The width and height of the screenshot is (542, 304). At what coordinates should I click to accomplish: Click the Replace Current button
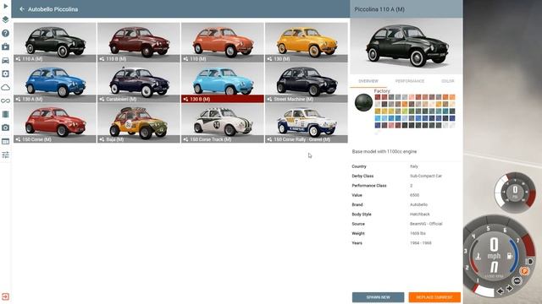434,297
